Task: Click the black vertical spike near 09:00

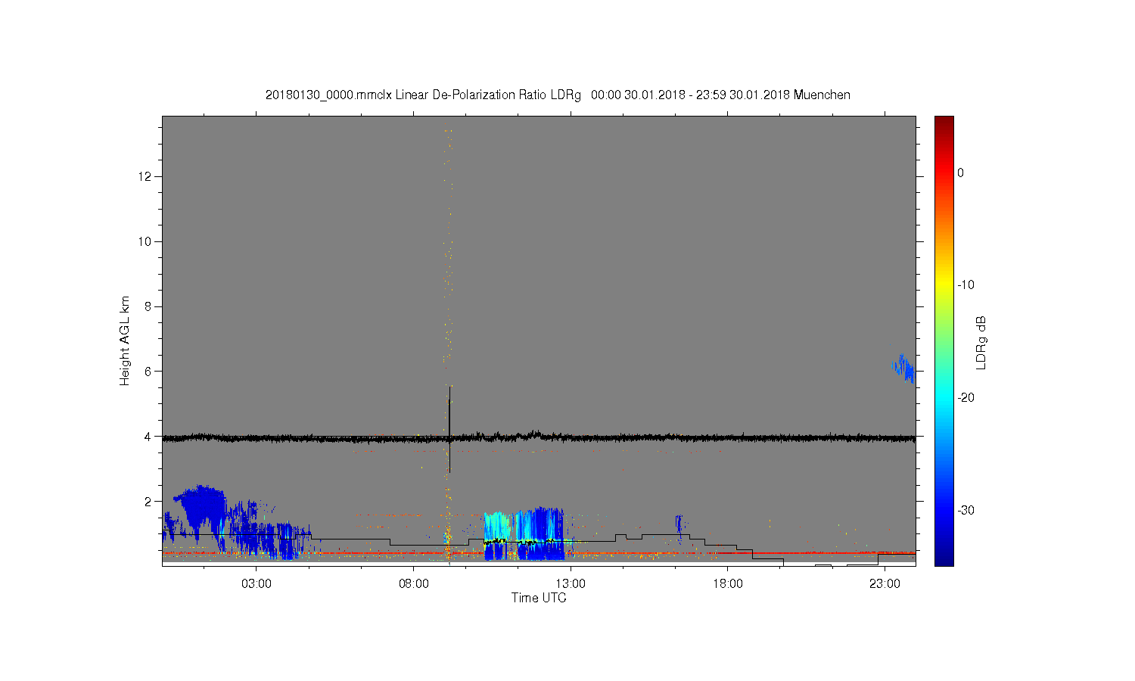Action: pos(449,428)
